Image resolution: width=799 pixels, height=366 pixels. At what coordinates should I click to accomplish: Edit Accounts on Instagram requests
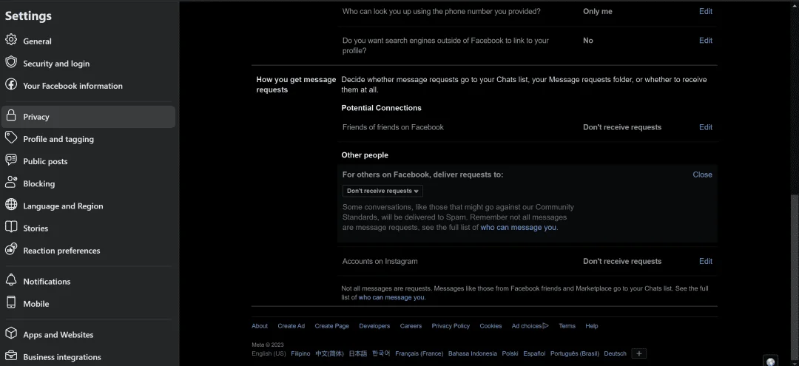[x=705, y=261]
